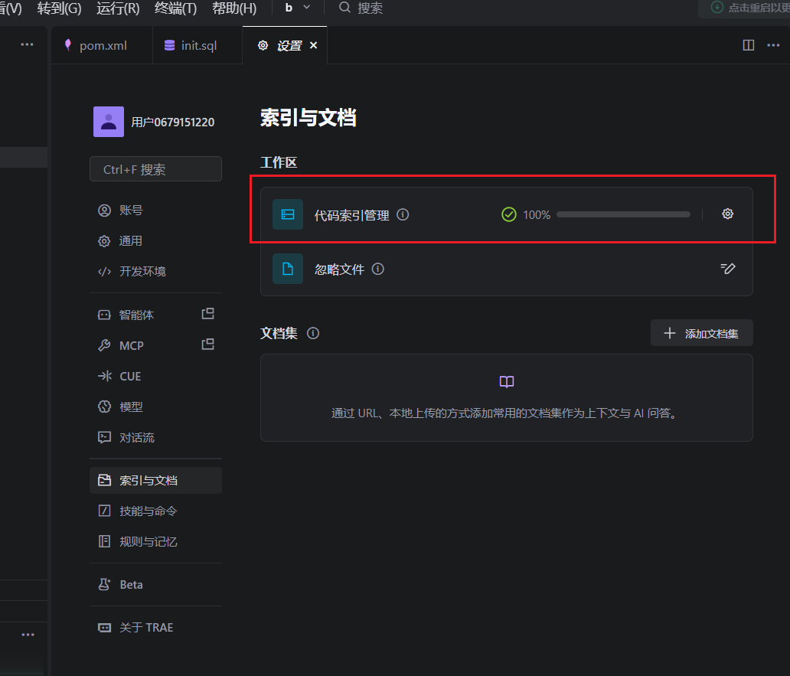Click the info icon beside 代码索引管理
The height and width of the screenshot is (676, 790).
tap(403, 214)
